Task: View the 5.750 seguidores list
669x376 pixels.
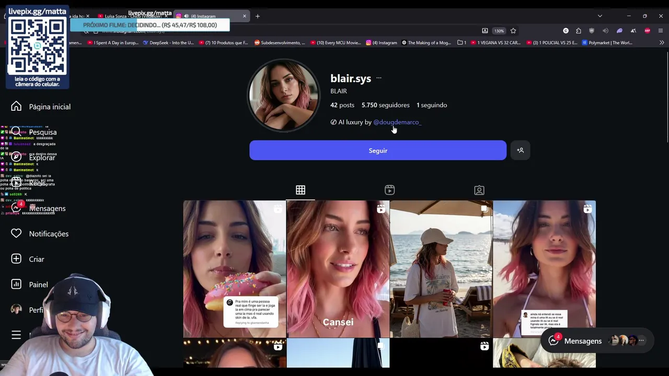Action: (386, 105)
